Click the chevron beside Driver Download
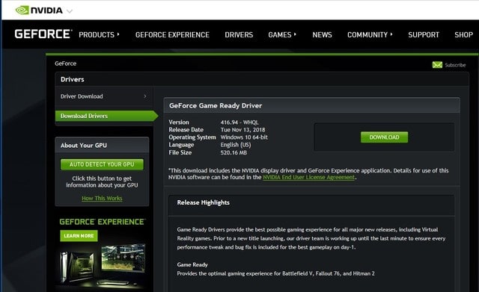Viewport: 479px width, 292px height. point(145,96)
